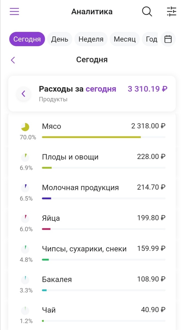Open the hamburger navigation menu

(x=14, y=11)
